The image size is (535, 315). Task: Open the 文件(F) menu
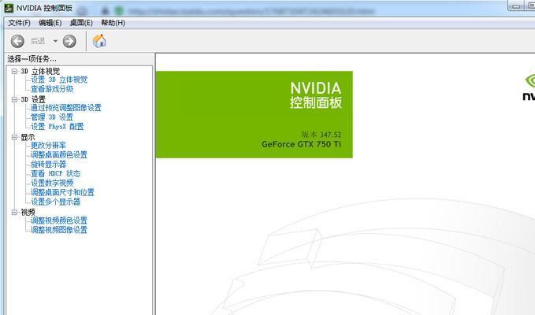(19, 23)
